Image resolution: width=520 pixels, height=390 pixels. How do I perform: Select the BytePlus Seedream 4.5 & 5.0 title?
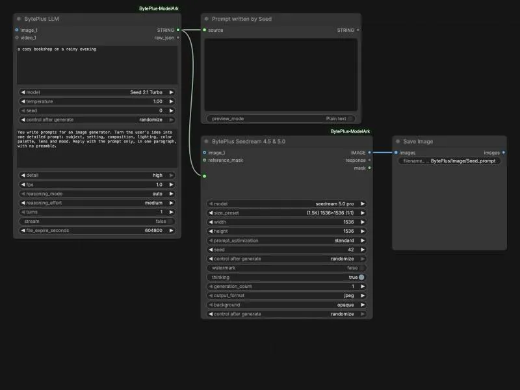point(249,141)
